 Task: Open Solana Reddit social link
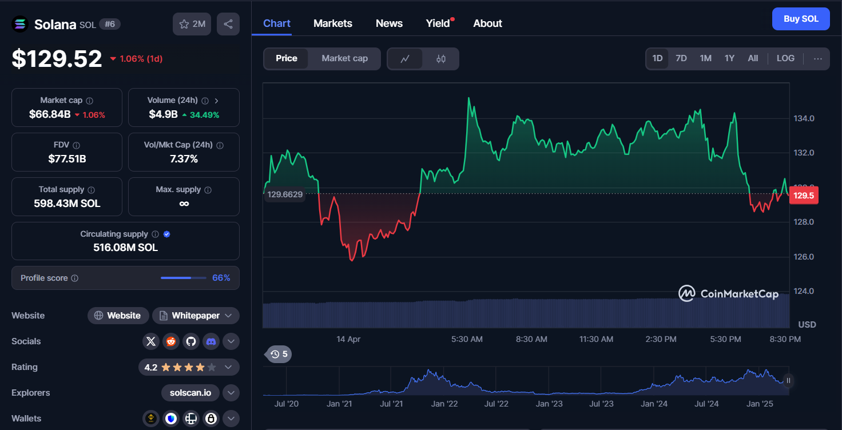[171, 341]
